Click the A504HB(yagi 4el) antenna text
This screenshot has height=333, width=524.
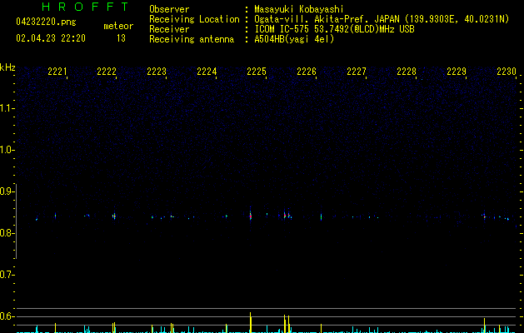click(x=294, y=39)
